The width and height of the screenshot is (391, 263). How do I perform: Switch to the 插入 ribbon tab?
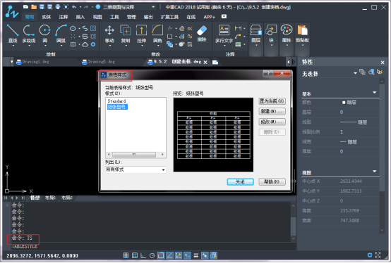click(80, 17)
